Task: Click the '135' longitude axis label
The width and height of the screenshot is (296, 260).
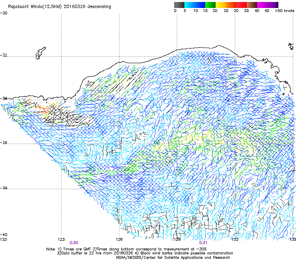Action: click(x=293, y=240)
